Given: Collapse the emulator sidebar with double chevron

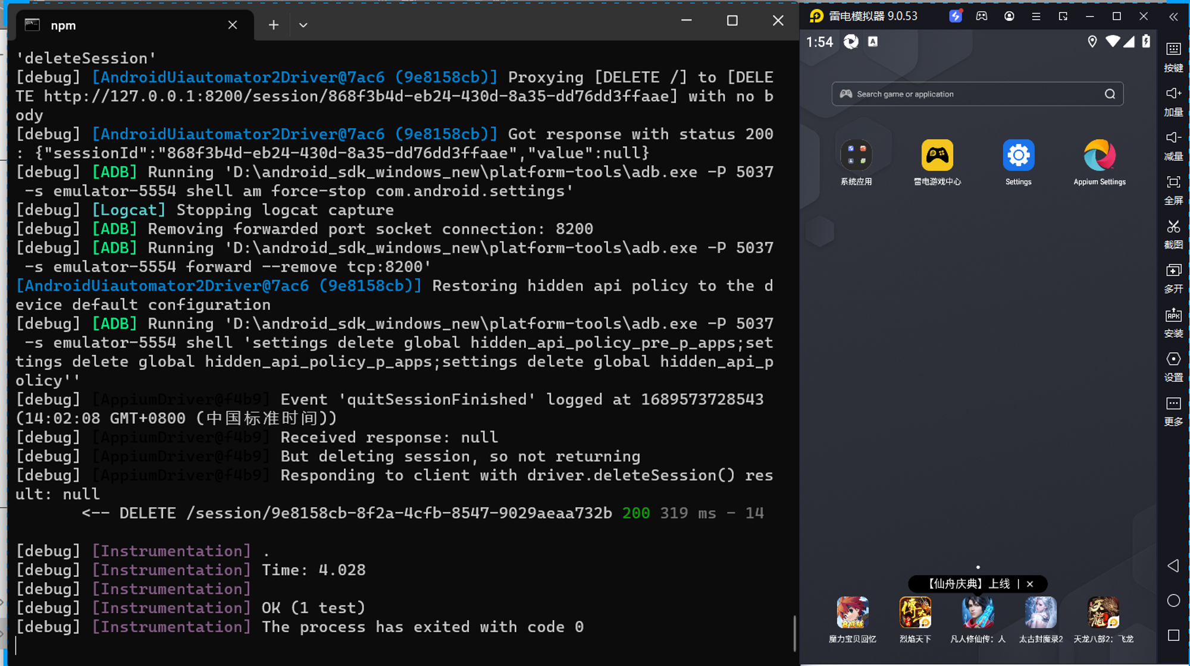Looking at the screenshot, I should click(x=1173, y=17).
